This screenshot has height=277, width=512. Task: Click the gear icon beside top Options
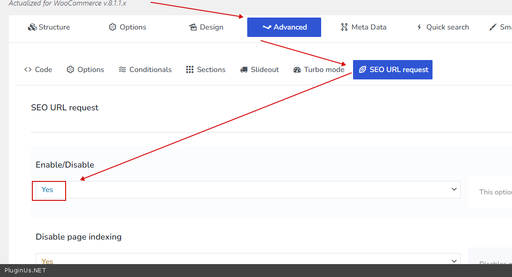pos(112,27)
